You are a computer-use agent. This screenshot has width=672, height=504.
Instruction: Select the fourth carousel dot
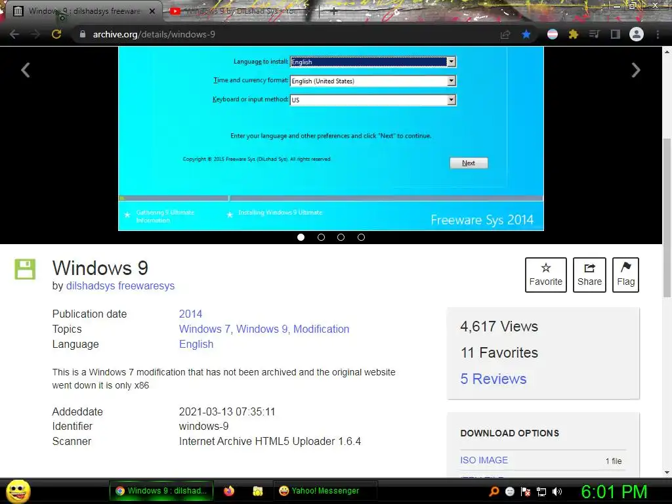[362, 237]
